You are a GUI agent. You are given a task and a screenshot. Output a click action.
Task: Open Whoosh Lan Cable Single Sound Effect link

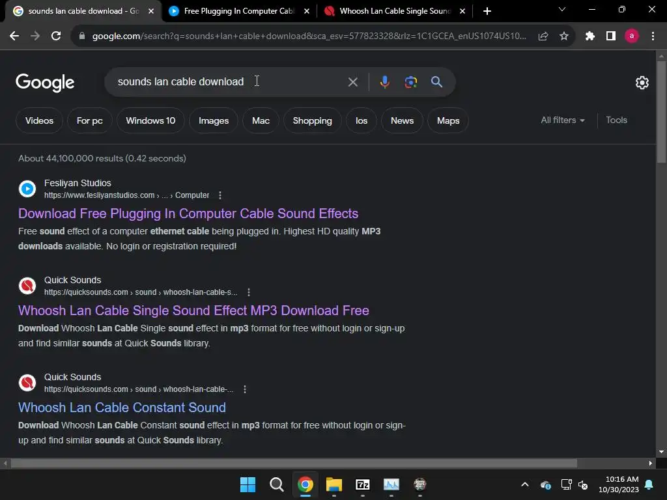193,311
